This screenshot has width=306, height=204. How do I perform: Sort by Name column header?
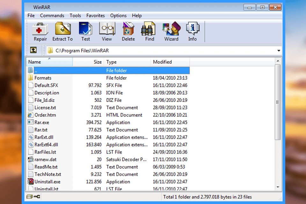pos(49,62)
